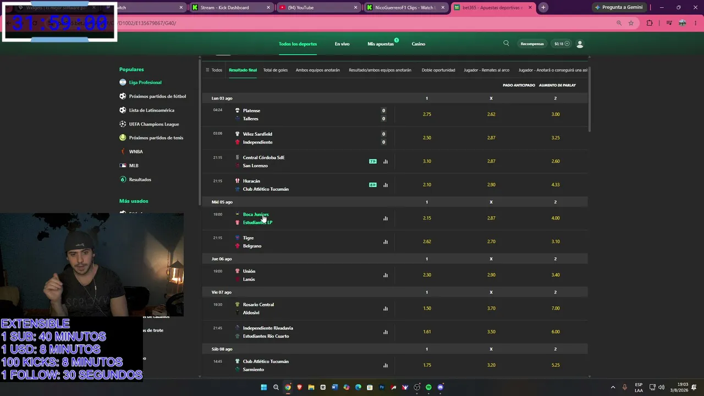This screenshot has width=704, height=396.
Task: Open Liga Profesional in the sidebar
Action: click(x=145, y=82)
